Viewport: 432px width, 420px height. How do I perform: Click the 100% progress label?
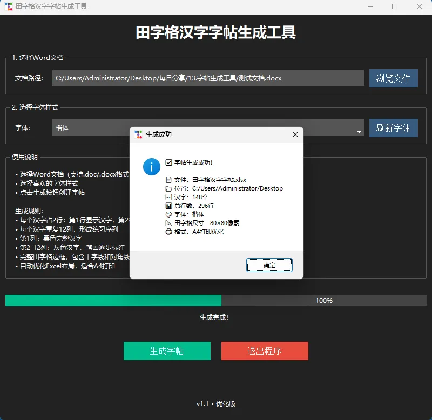[x=324, y=301]
